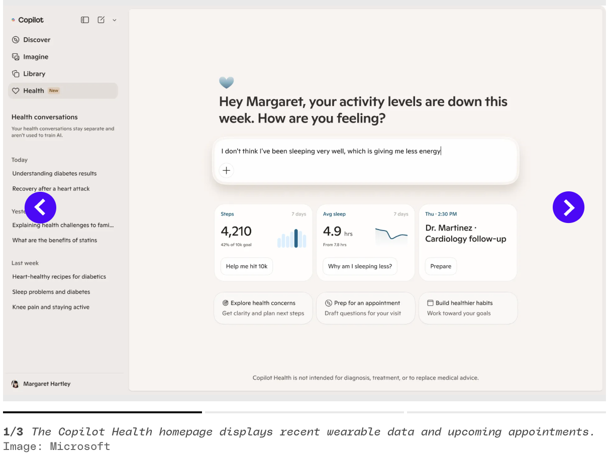Open 'Recovery after a heart attack' conversation
The height and width of the screenshot is (455, 608).
pos(51,189)
